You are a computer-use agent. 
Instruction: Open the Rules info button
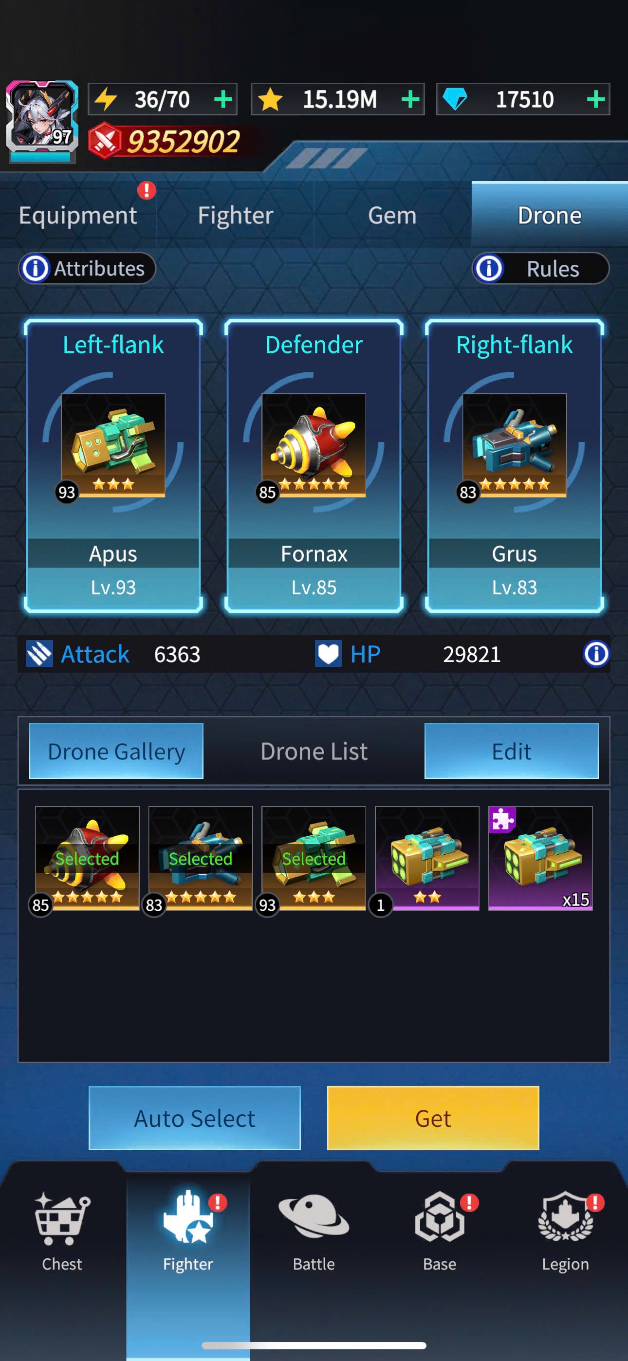click(x=540, y=268)
